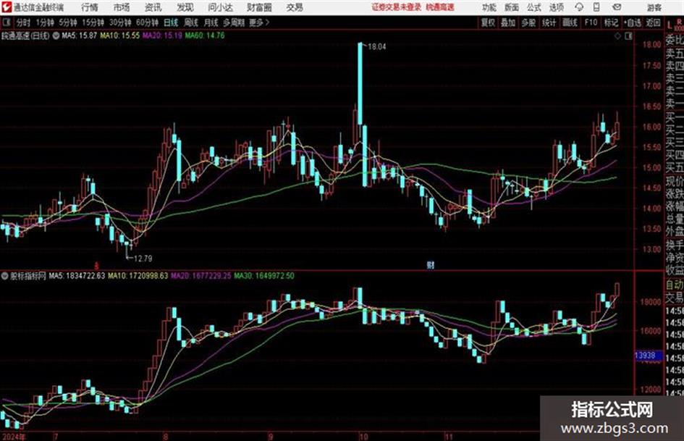Image resolution: width=684 pixels, height=441 pixels.
Task: Click the Tongdaxin red logo icon
Action: point(7,7)
